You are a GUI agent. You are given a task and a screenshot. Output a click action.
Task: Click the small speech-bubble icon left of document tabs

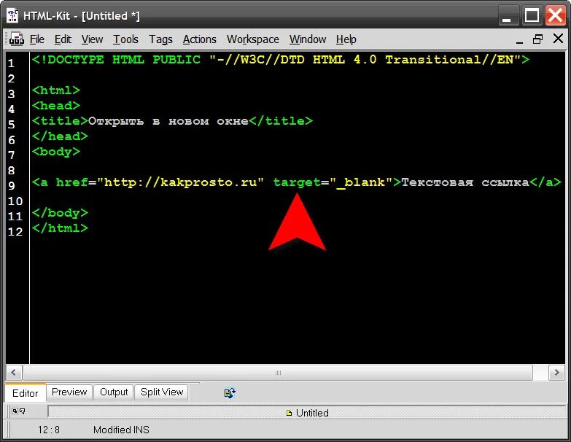click(22, 411)
